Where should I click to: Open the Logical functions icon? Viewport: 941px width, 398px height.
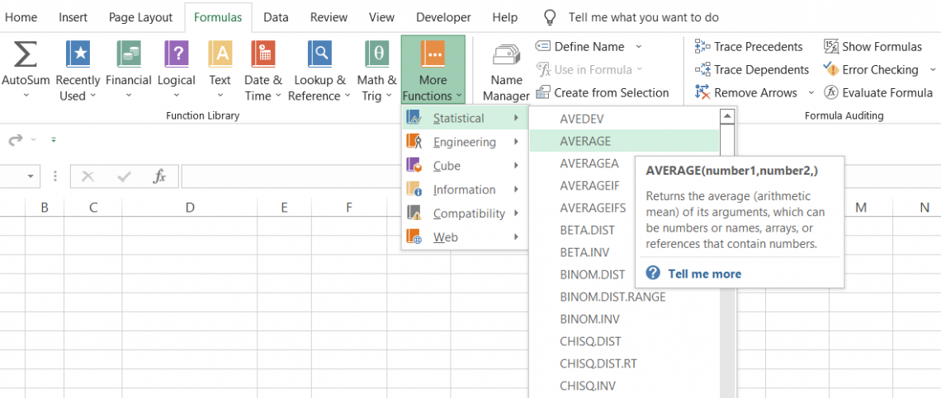coord(176,55)
